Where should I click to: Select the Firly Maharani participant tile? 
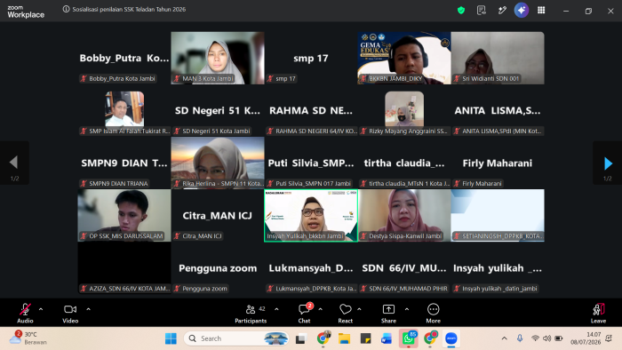coord(498,163)
